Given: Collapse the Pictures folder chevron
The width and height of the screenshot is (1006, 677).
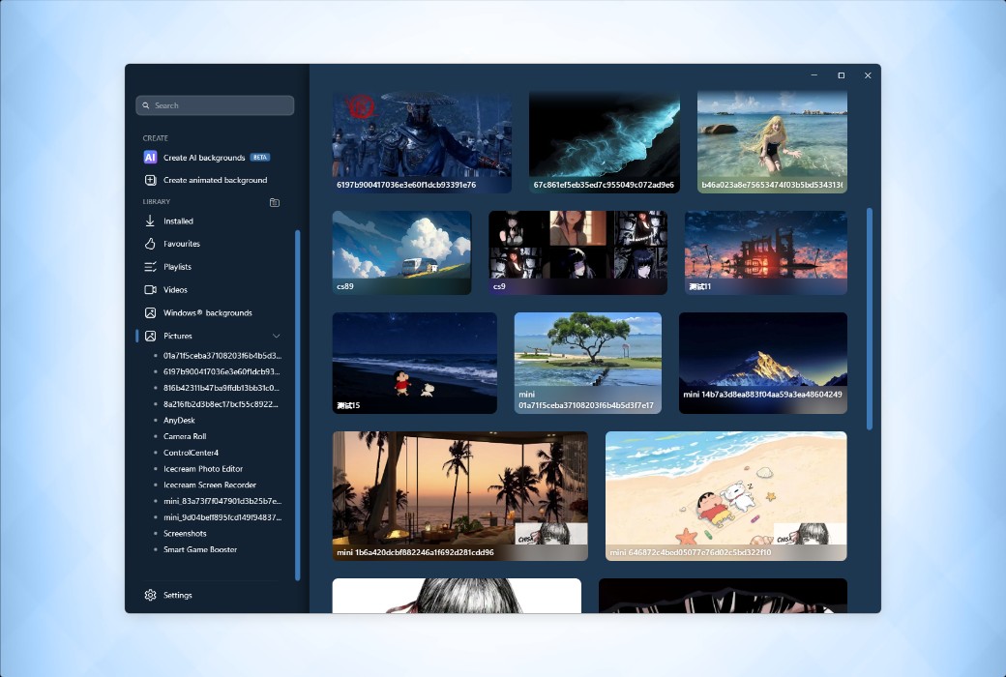Looking at the screenshot, I should coord(276,336).
